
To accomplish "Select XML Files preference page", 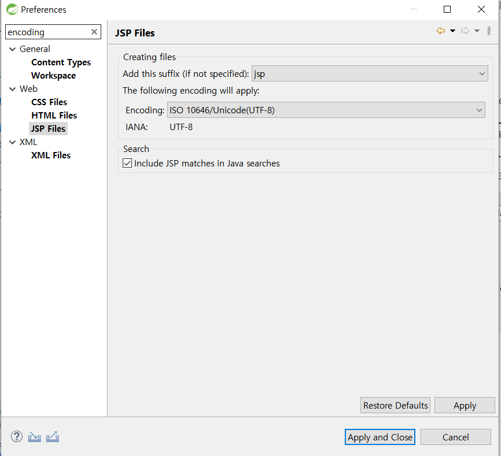I will point(51,155).
